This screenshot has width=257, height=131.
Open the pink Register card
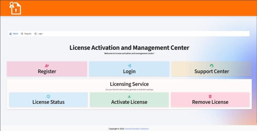point(47,69)
